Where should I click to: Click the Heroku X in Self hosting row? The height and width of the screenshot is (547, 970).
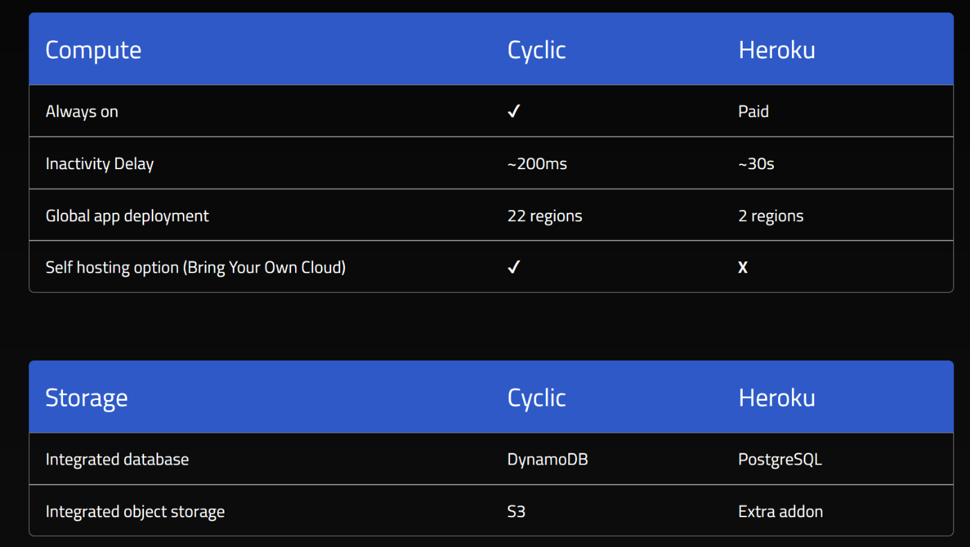tap(743, 268)
